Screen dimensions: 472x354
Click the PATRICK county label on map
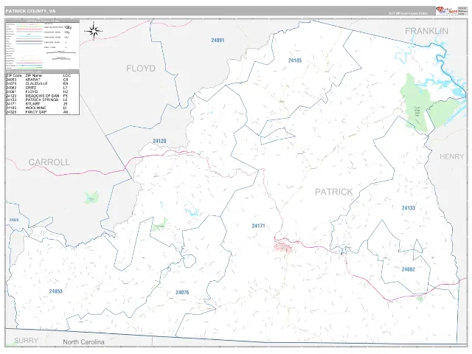pyautogui.click(x=333, y=192)
